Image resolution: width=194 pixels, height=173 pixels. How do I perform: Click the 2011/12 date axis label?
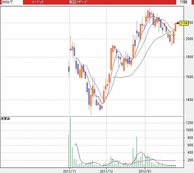pyautogui.click(x=106, y=171)
